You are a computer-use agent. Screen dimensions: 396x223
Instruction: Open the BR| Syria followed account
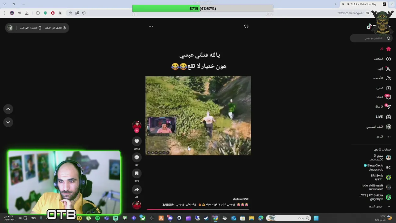tap(381, 177)
